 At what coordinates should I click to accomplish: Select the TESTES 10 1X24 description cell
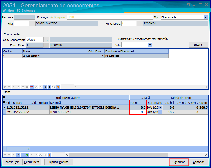89,112
